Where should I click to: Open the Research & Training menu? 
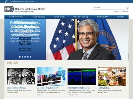(80, 17)
